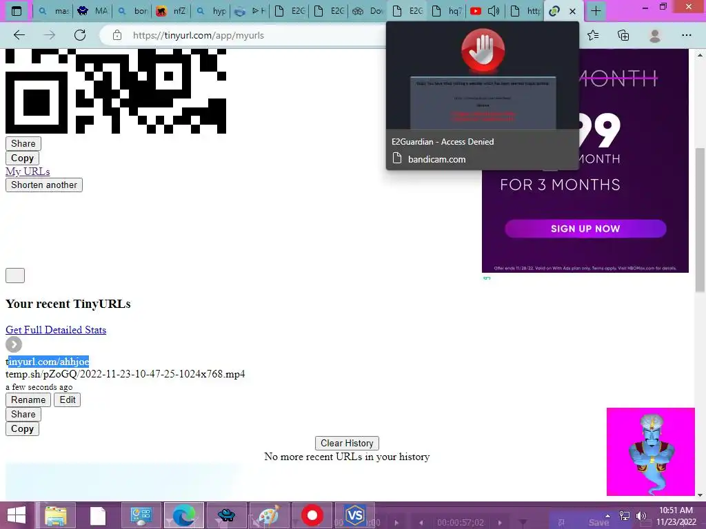706x529 pixels.
Task: Click the tinyurl.com/ahhjoe short link
Action: tap(48, 362)
